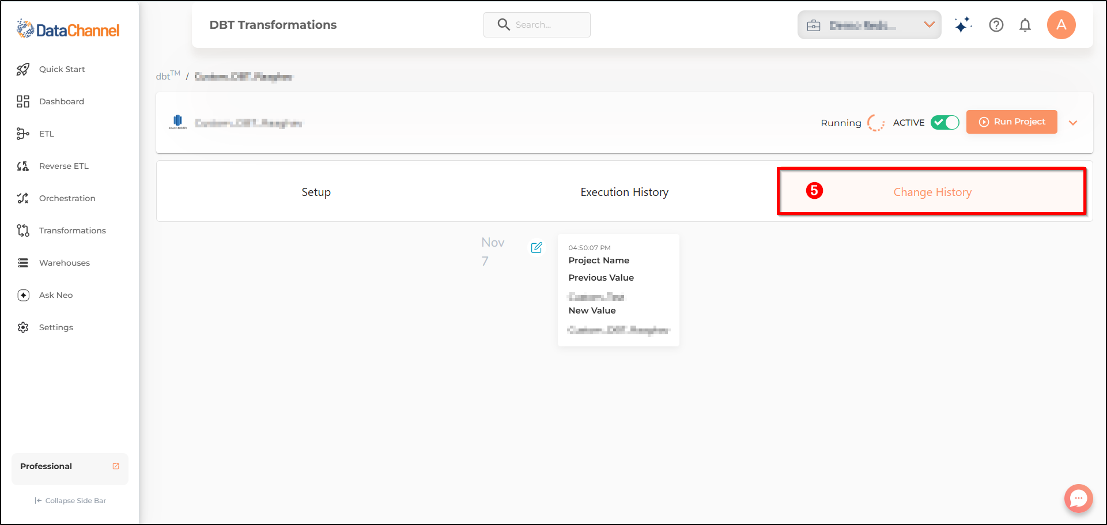Open the AI sparkle assistant in header

tap(963, 25)
